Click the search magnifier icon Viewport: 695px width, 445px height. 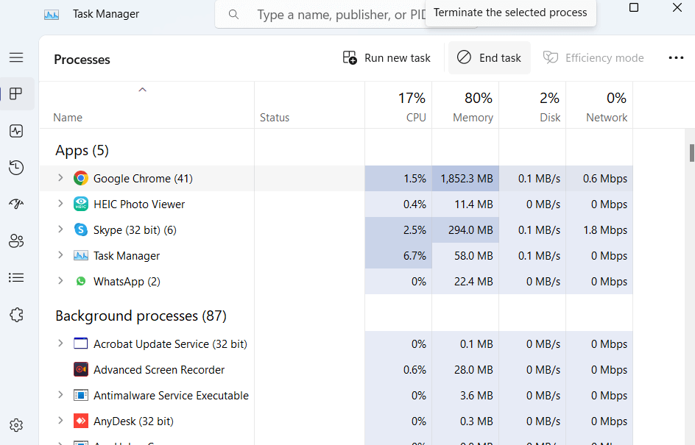coord(233,15)
